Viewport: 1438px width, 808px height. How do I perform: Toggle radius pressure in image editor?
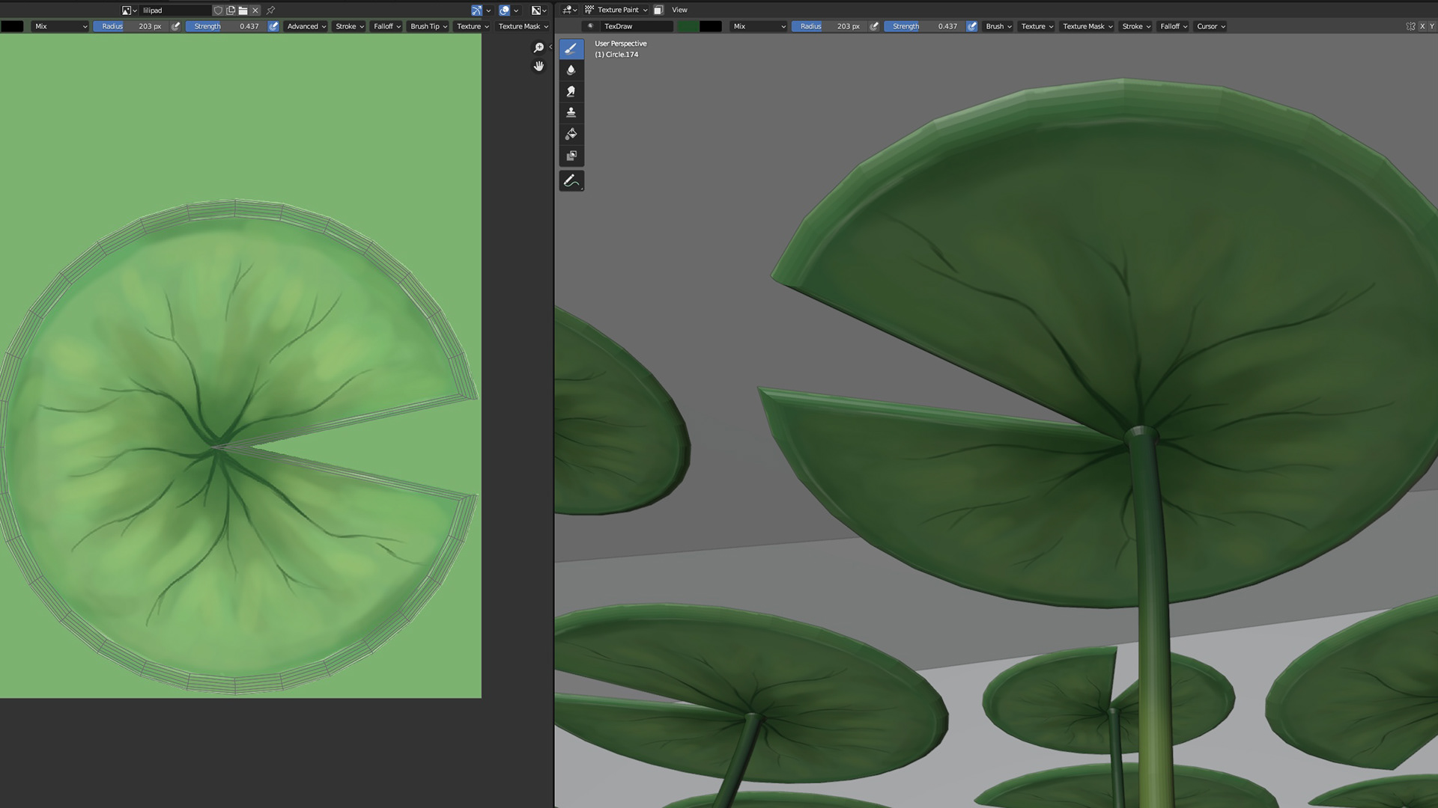(176, 26)
